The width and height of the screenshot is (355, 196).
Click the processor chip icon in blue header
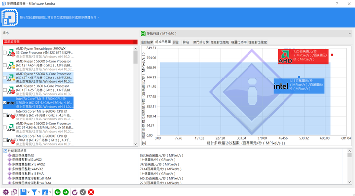(10, 17)
